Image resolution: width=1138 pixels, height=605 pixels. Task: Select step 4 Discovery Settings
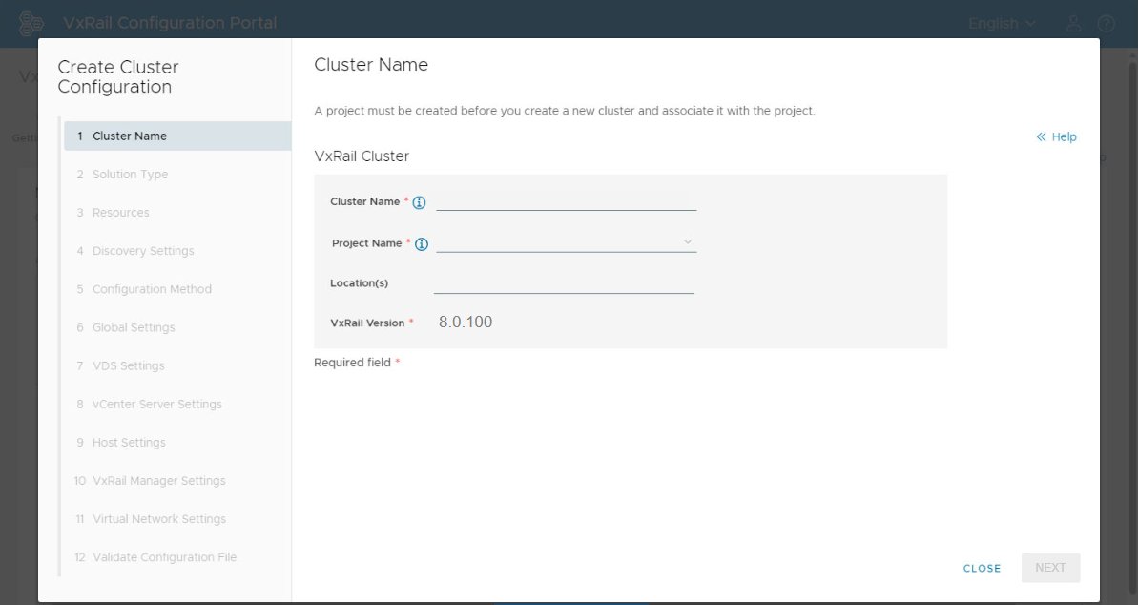(177, 251)
